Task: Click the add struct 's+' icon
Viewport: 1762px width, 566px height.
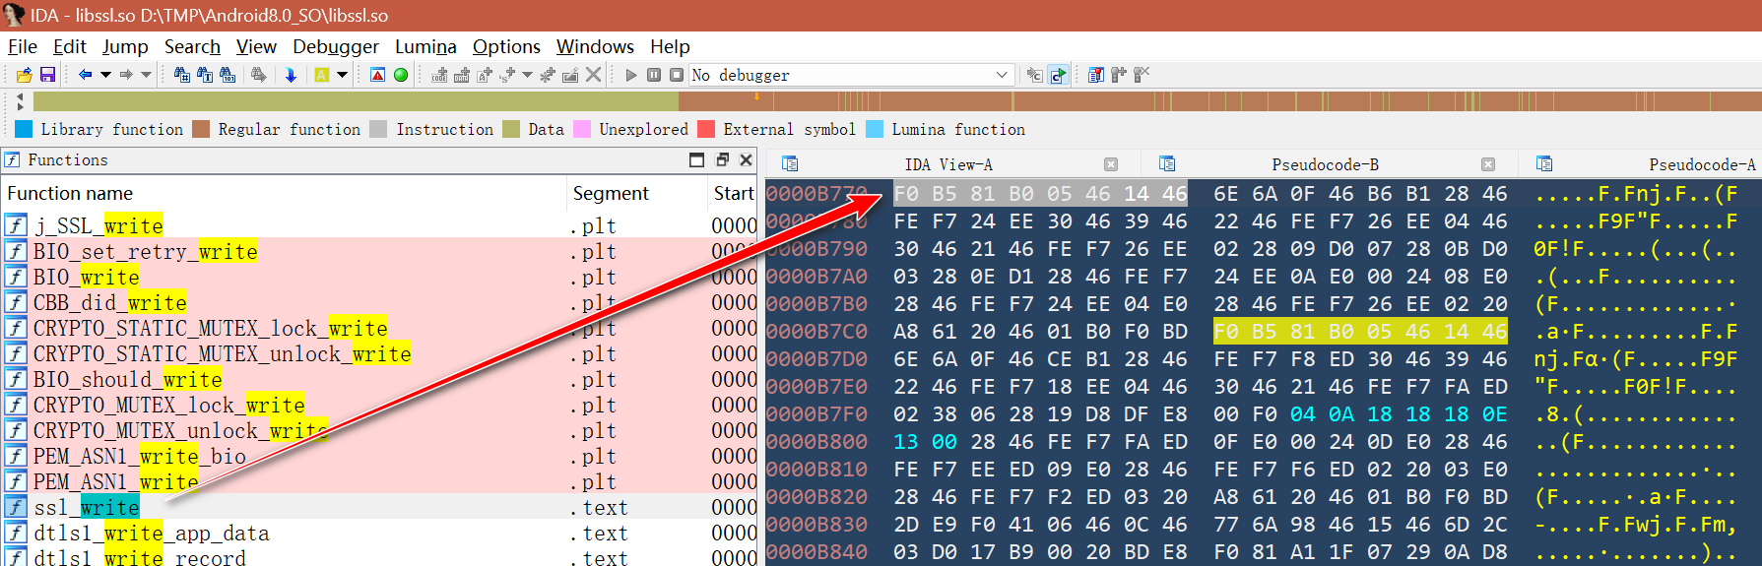Action: click(508, 75)
